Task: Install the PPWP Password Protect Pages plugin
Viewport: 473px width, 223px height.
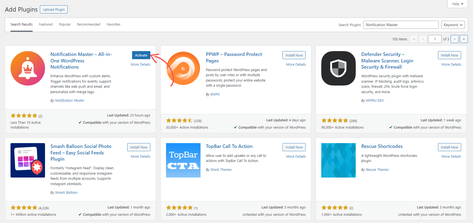Action: [294, 55]
